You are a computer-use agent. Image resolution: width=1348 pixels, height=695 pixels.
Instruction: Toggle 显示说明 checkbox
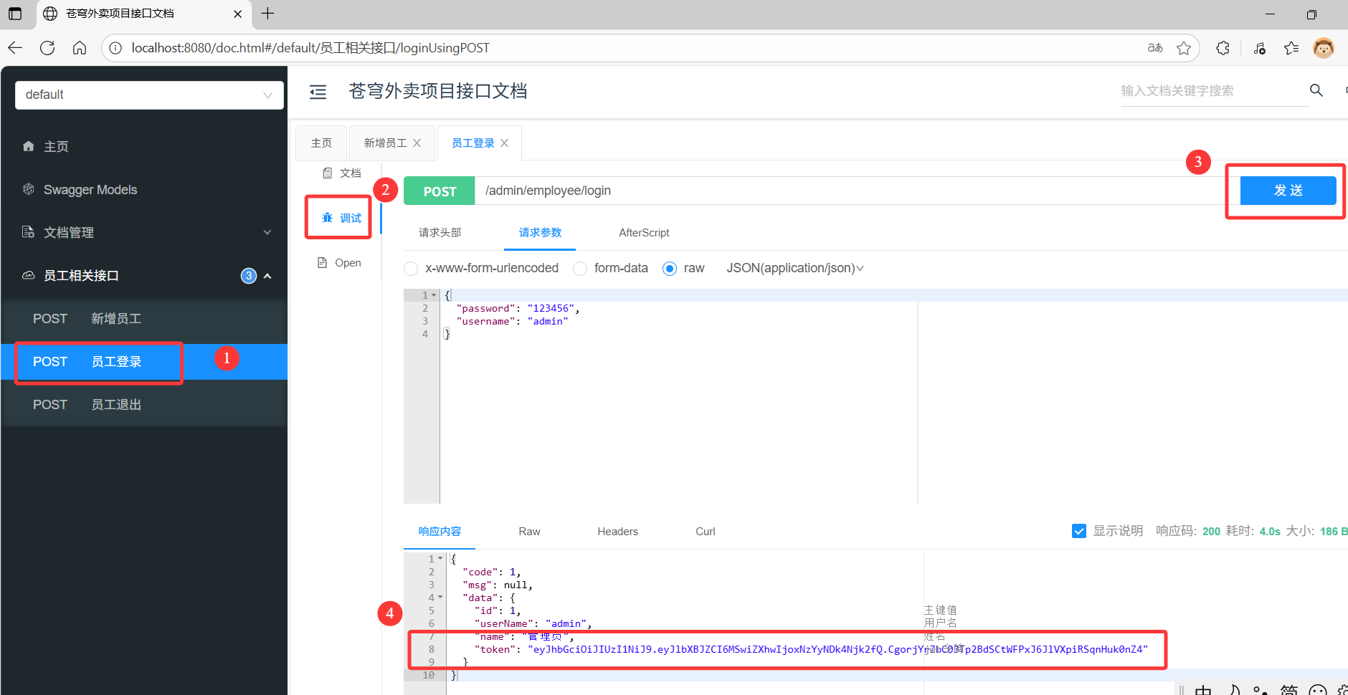(x=1079, y=531)
